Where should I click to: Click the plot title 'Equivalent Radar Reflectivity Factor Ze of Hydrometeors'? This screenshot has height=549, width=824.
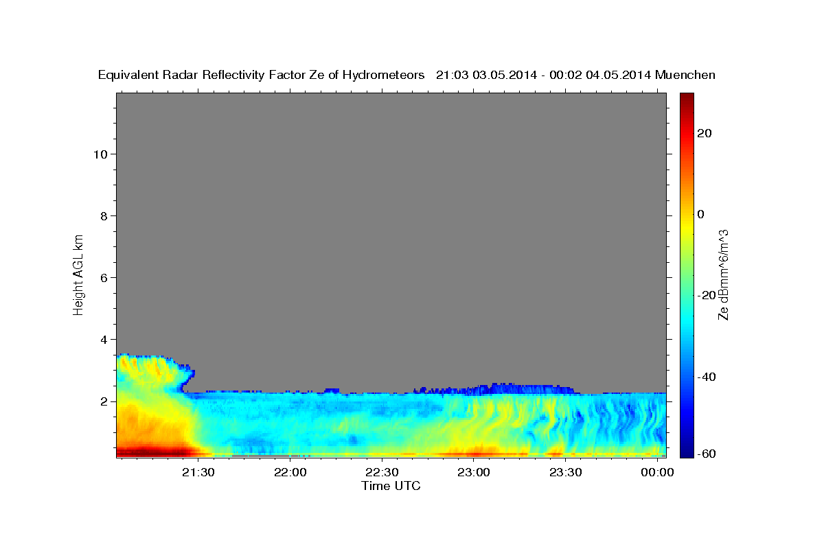click(262, 75)
